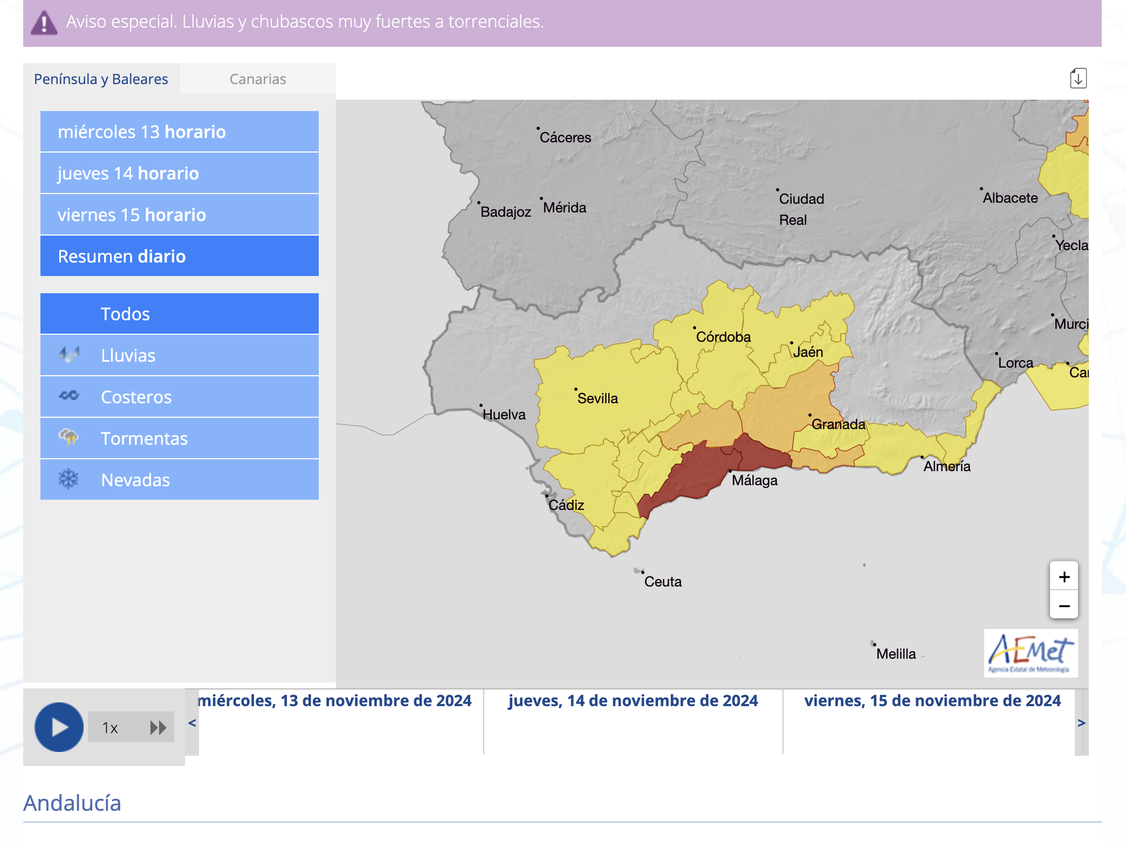Show all warnings with Todos

click(x=180, y=314)
